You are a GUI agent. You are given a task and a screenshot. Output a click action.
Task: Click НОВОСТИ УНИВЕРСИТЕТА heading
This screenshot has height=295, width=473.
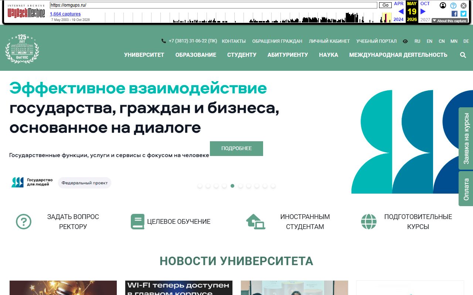pyautogui.click(x=236, y=261)
